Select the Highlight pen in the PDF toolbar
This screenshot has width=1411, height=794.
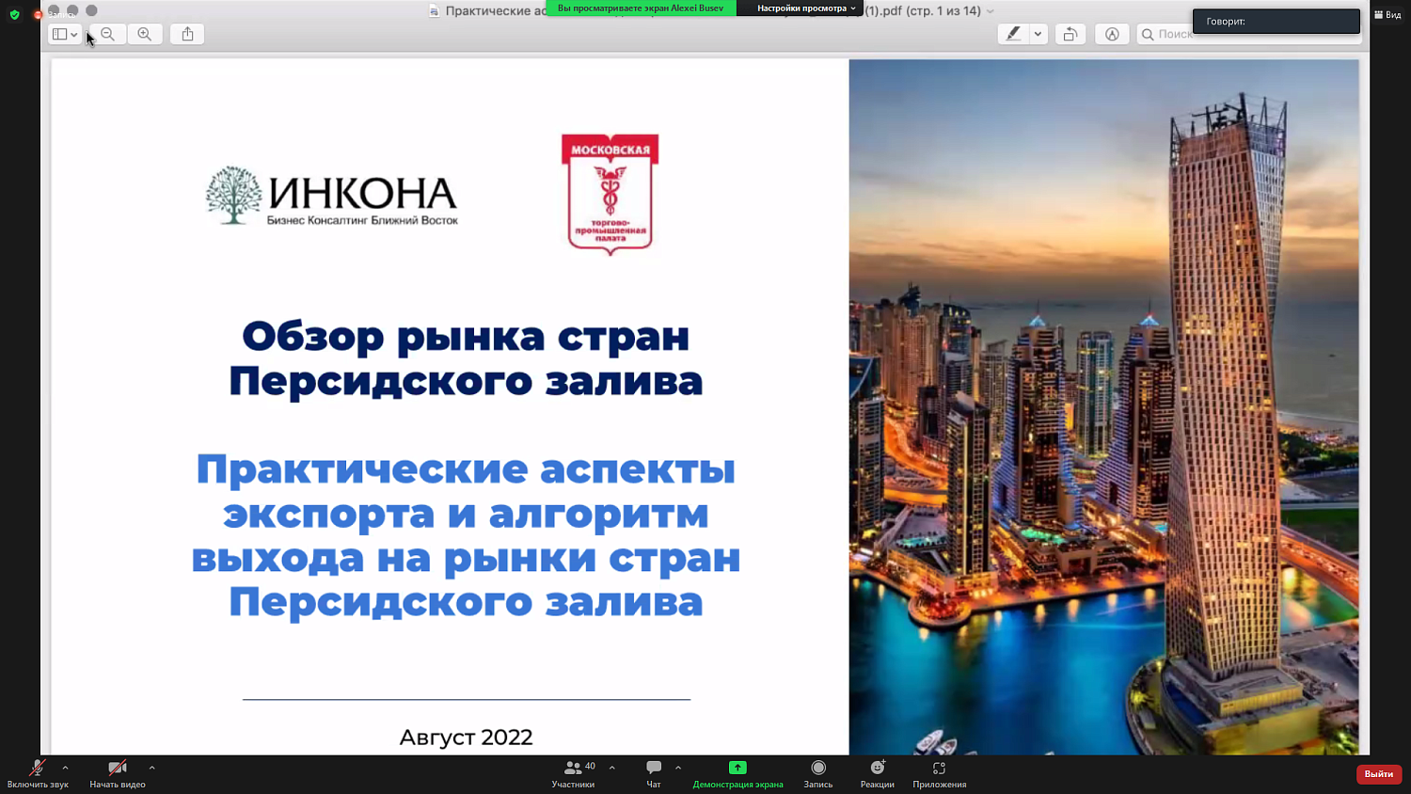click(1012, 34)
